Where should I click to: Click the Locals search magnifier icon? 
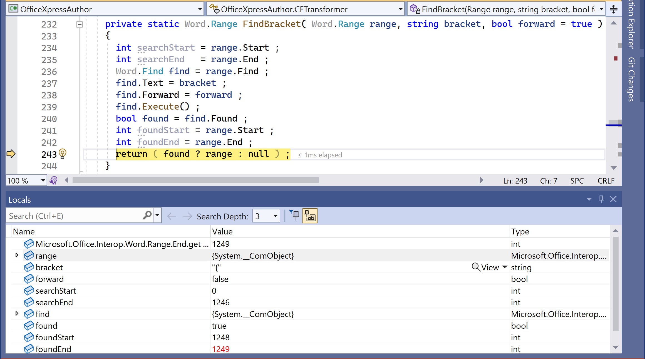tap(147, 215)
